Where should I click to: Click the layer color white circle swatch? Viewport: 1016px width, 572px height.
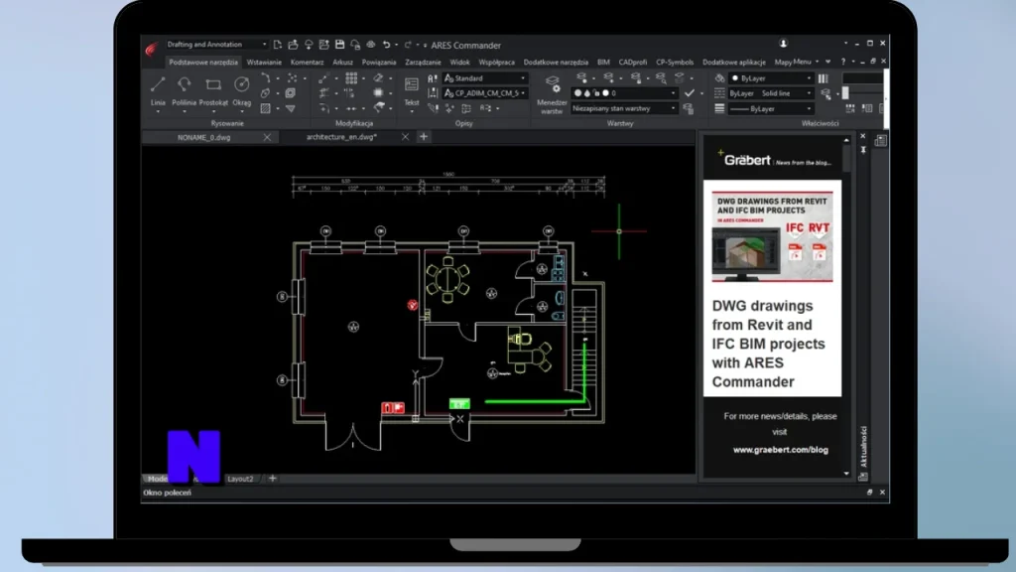605,93
